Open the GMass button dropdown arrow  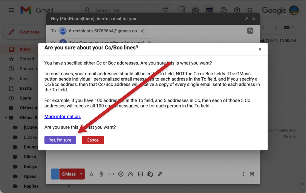point(80,174)
